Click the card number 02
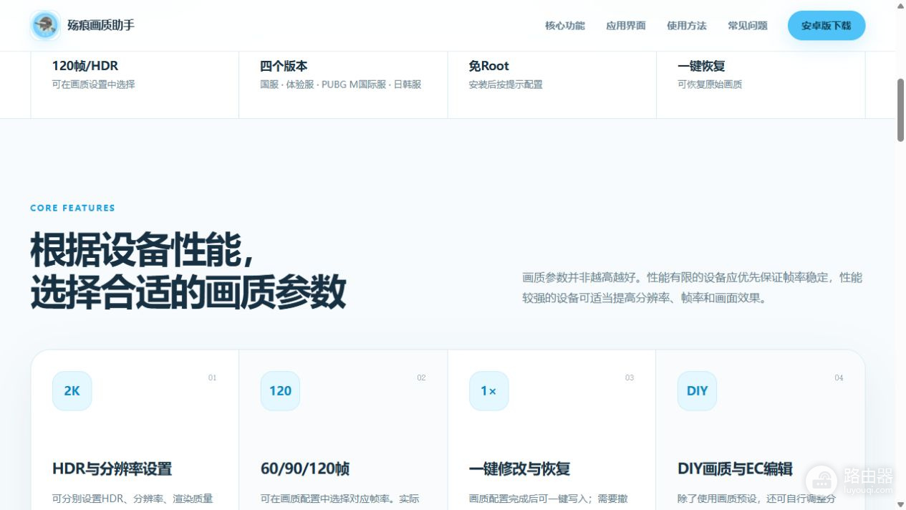 pyautogui.click(x=421, y=377)
